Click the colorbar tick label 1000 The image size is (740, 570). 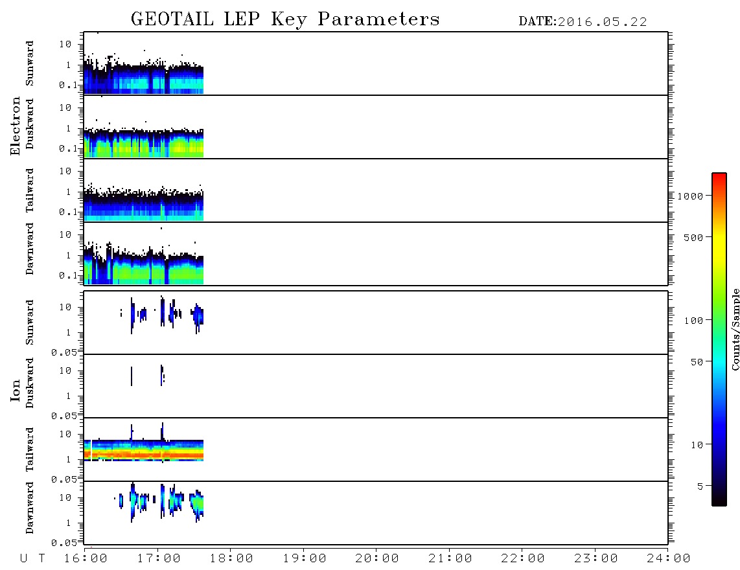690,196
